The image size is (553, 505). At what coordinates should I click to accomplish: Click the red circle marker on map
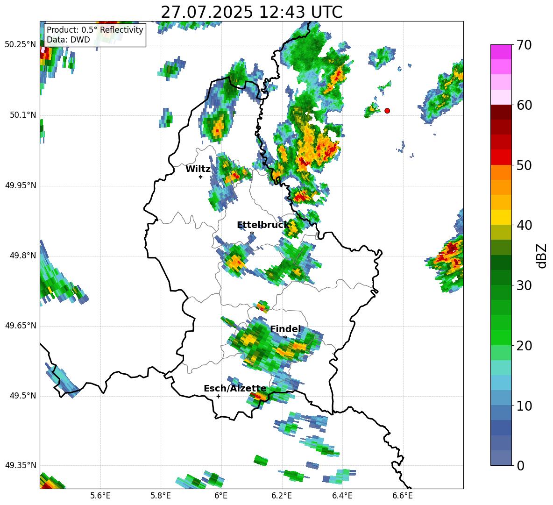387,111
